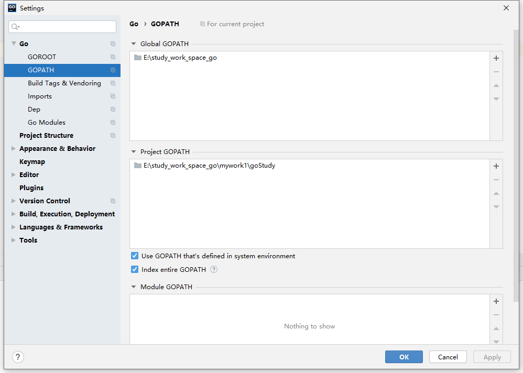Expand the Editor settings category
This screenshot has width=523, height=373.
pos(14,175)
